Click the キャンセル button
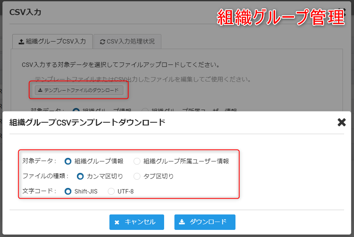This screenshot has height=237, width=354. click(136, 222)
